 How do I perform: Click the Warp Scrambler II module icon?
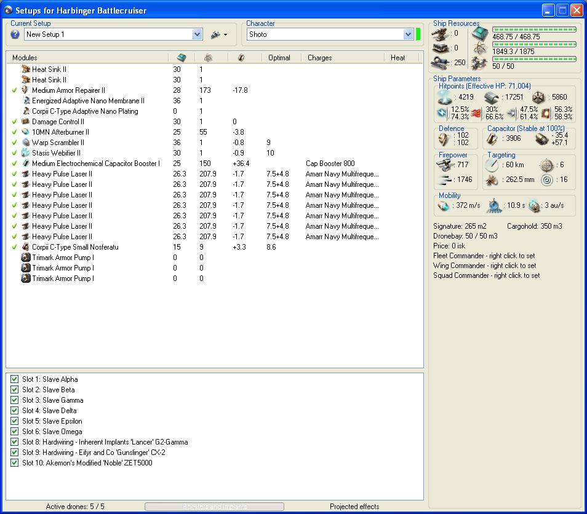tap(26, 143)
